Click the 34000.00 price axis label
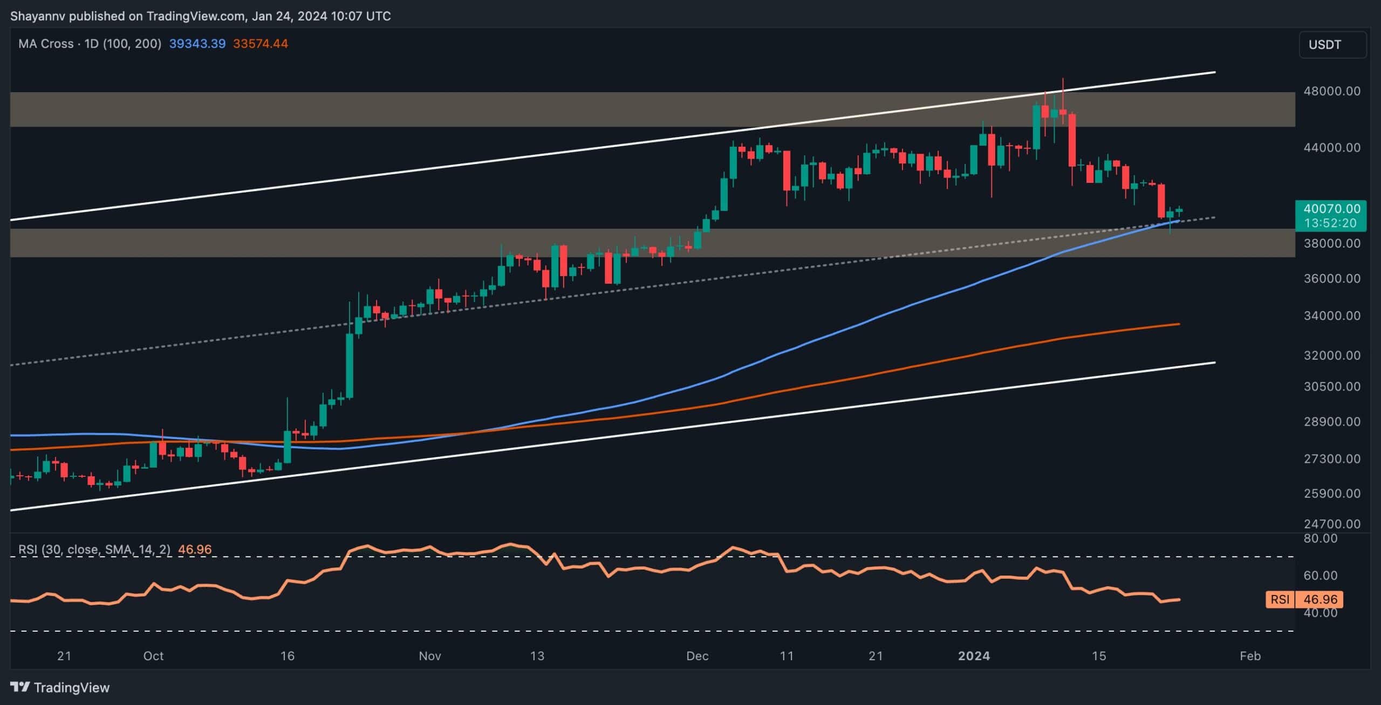 tap(1331, 316)
